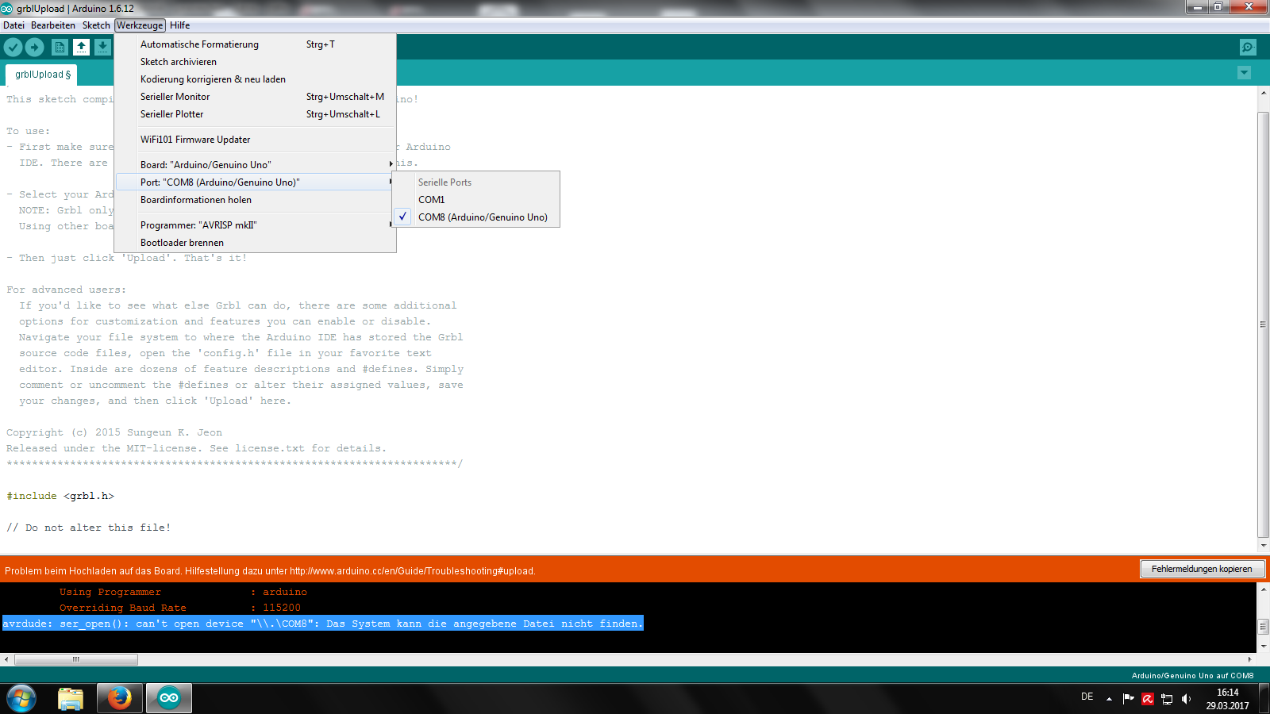1270x714 pixels.
Task: Open Windows Explorer from taskbar
Action: [71, 699]
